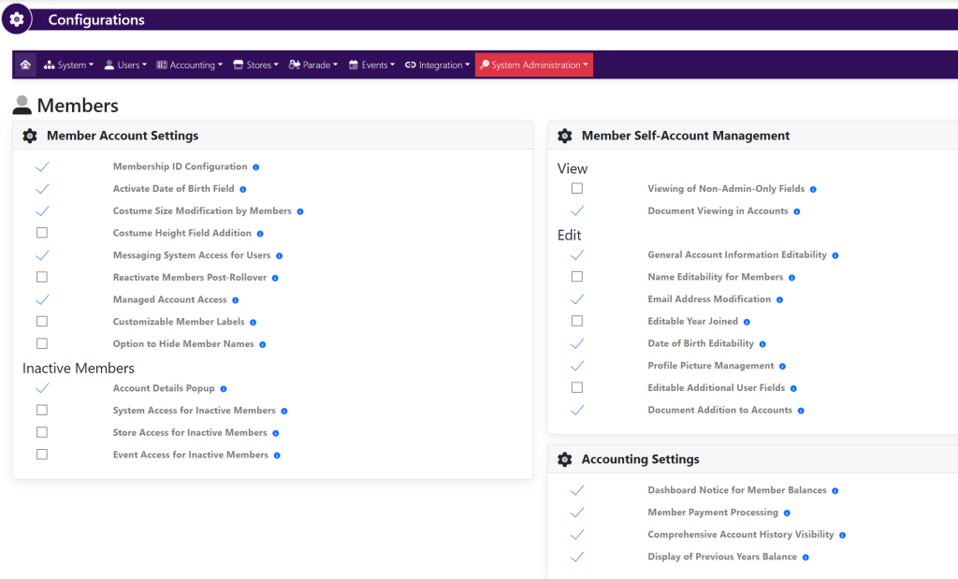Click info icon next to Account Details Popup
Image resolution: width=958 pixels, height=579 pixels.
[224, 389]
